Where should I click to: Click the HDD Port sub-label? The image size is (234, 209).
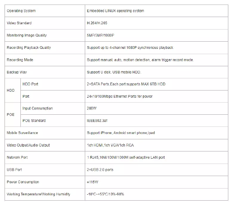pyautogui.click(x=30, y=84)
